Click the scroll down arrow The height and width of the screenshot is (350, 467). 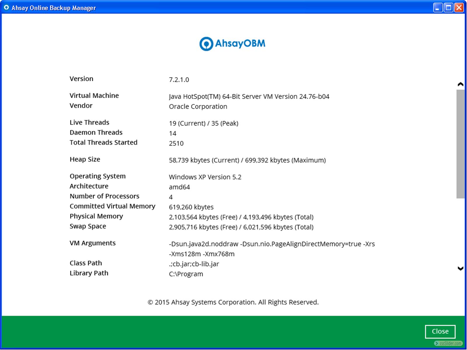(461, 268)
